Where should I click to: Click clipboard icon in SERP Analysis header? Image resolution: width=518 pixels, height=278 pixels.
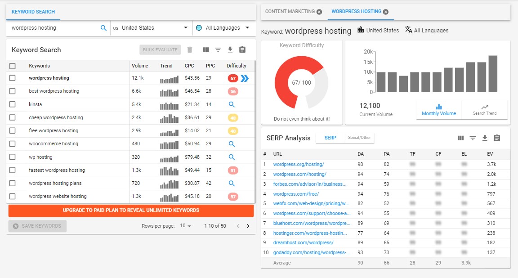click(x=497, y=138)
